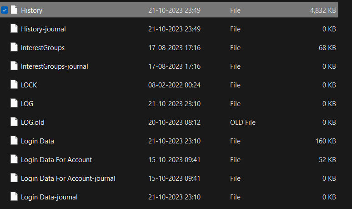This screenshot has width=352, height=209.
Task: Select the LOG.old file name
Action: (x=33, y=122)
